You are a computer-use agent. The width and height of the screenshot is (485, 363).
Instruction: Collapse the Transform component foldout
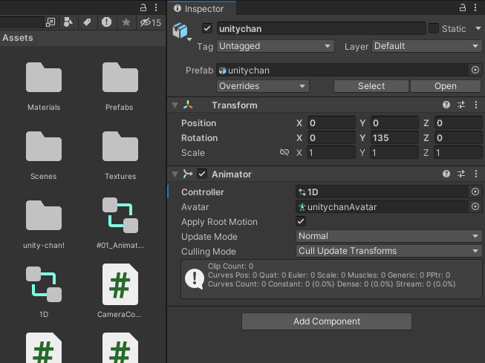[175, 105]
